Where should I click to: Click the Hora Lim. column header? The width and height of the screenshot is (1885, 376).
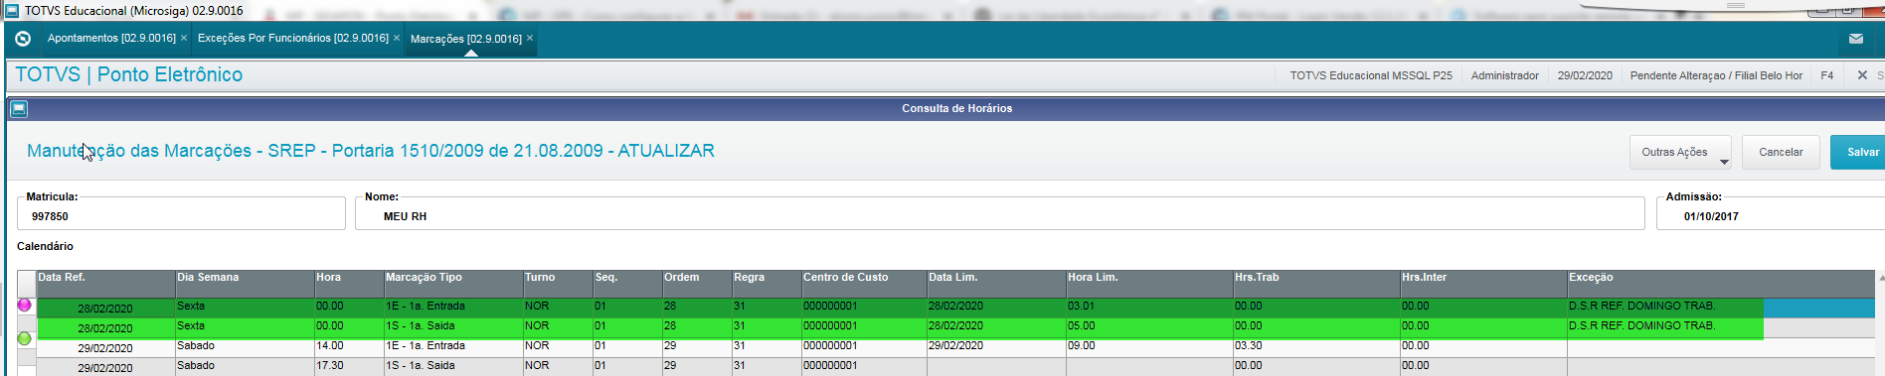1149,284
